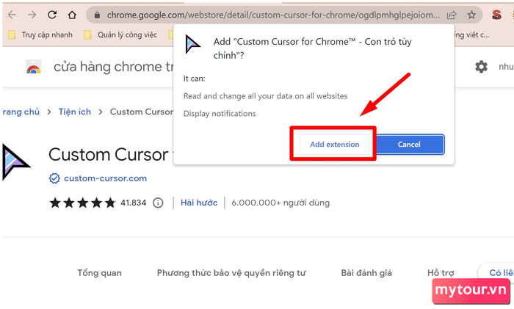Dismiss the dialog with Cancel
This screenshot has width=514, height=309.
[x=409, y=145]
